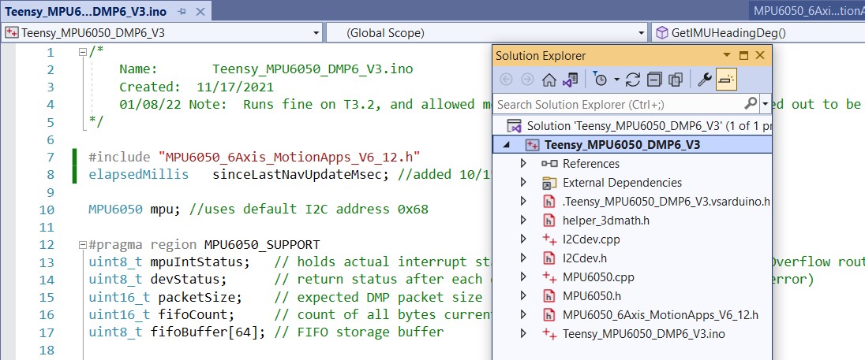Select MPU6050_6Axis_MotionApps_V6_12.h in tree
This screenshot has height=360, width=865.
click(661, 315)
